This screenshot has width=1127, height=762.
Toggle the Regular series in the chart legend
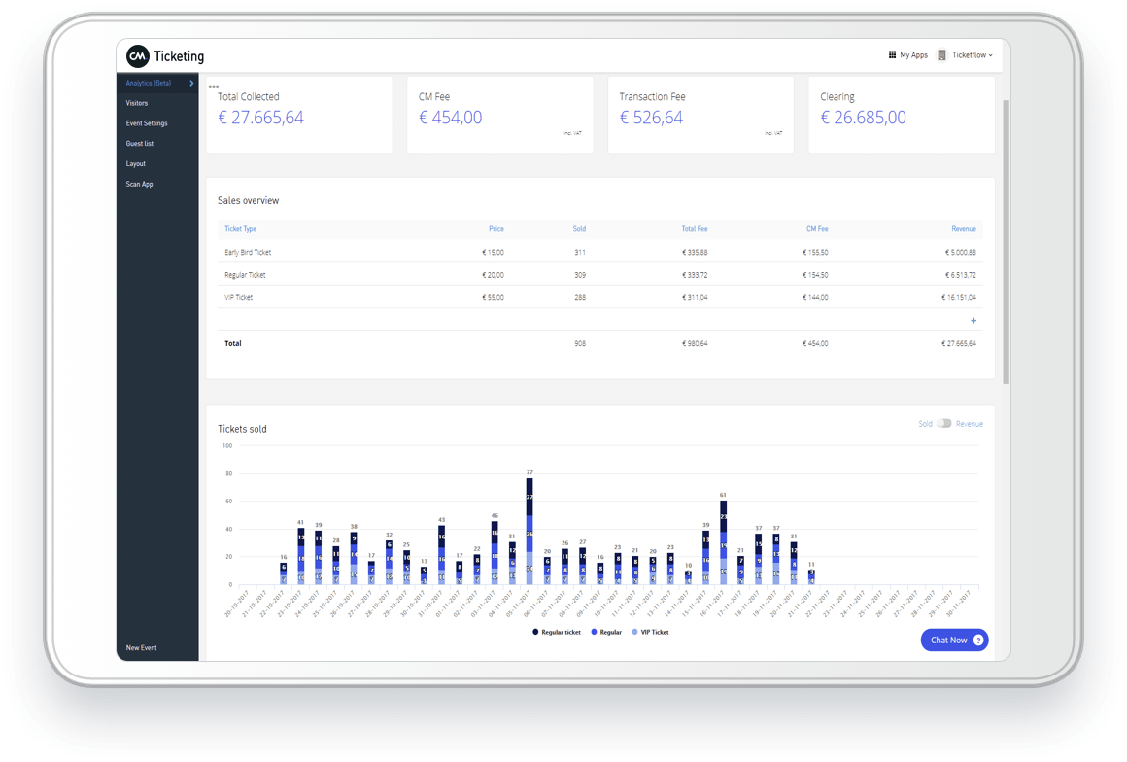tap(597, 632)
